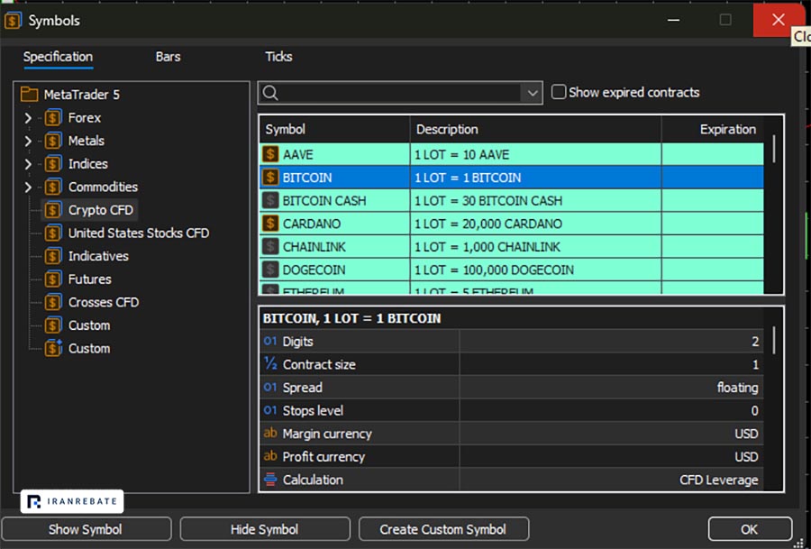
Task: Switch to the Ticks tab
Action: (278, 57)
